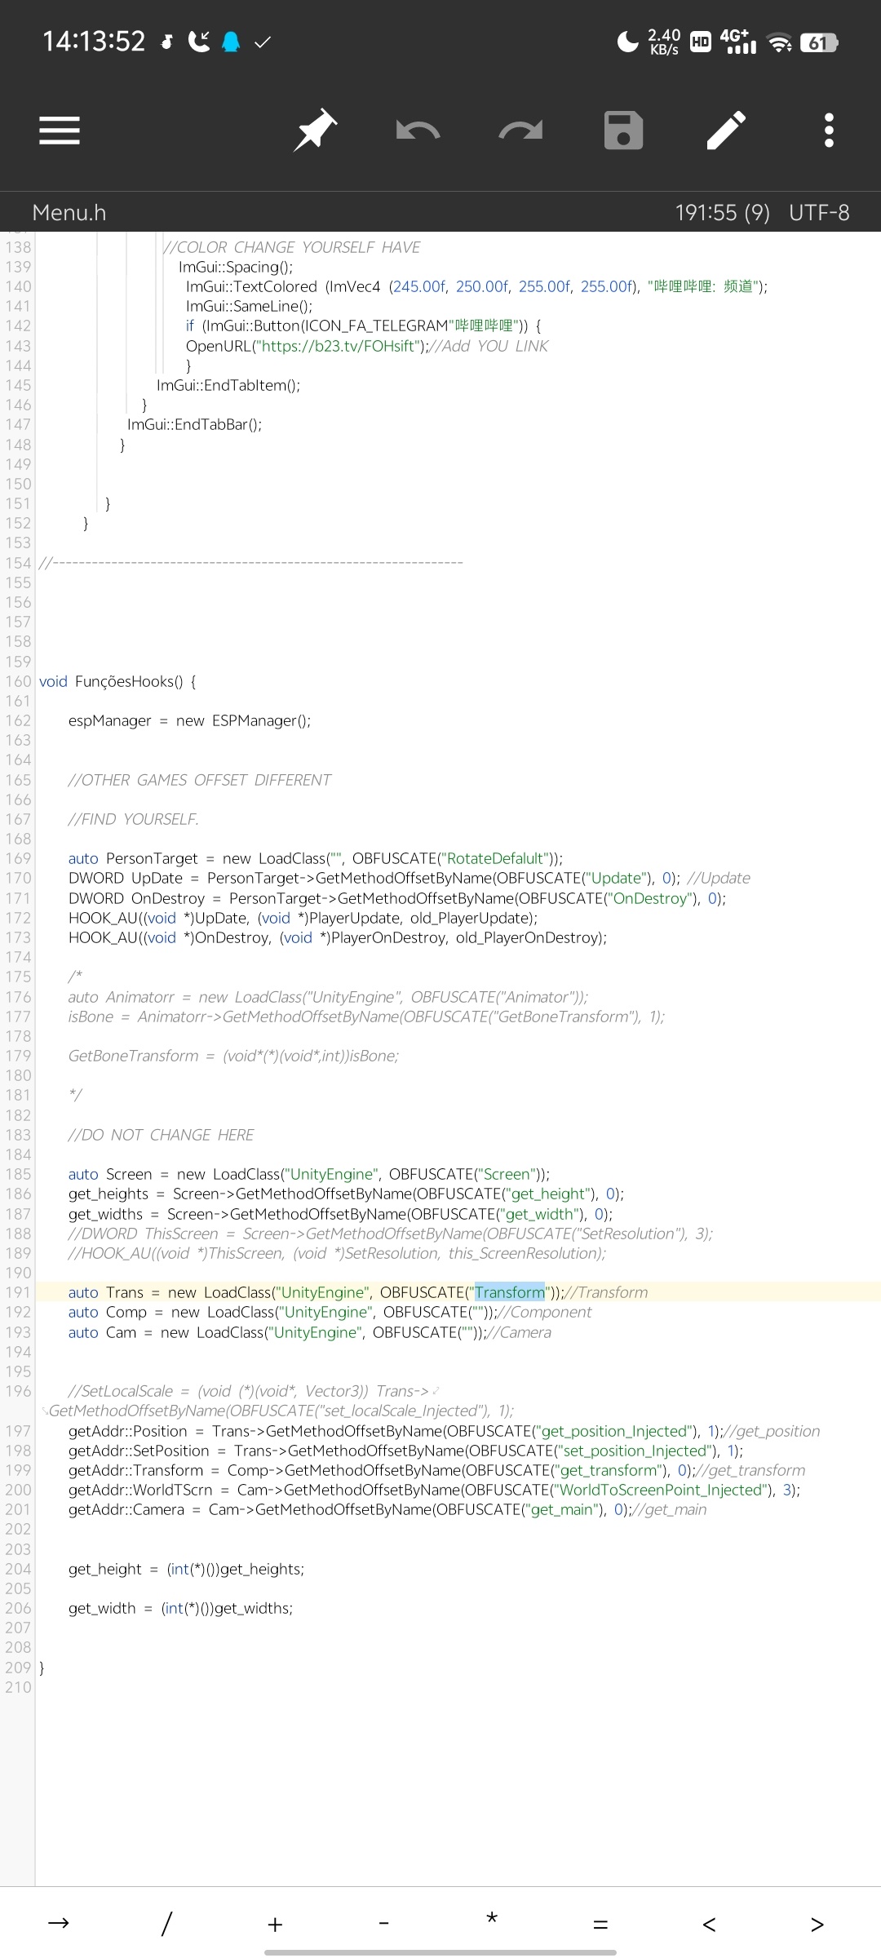Tap the equals symbol key
This screenshot has width=881, height=1958.
[600, 1924]
